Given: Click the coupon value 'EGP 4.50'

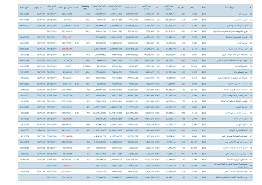Looking at the screenshot, I should [x=41, y=119].
